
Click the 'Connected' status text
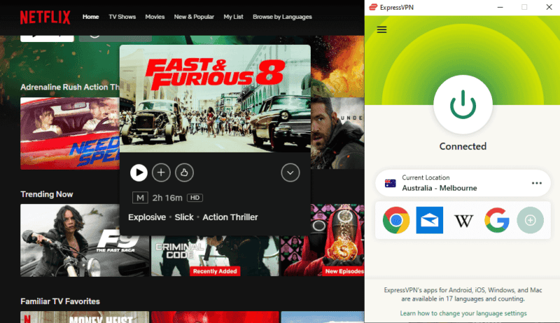[x=463, y=146]
